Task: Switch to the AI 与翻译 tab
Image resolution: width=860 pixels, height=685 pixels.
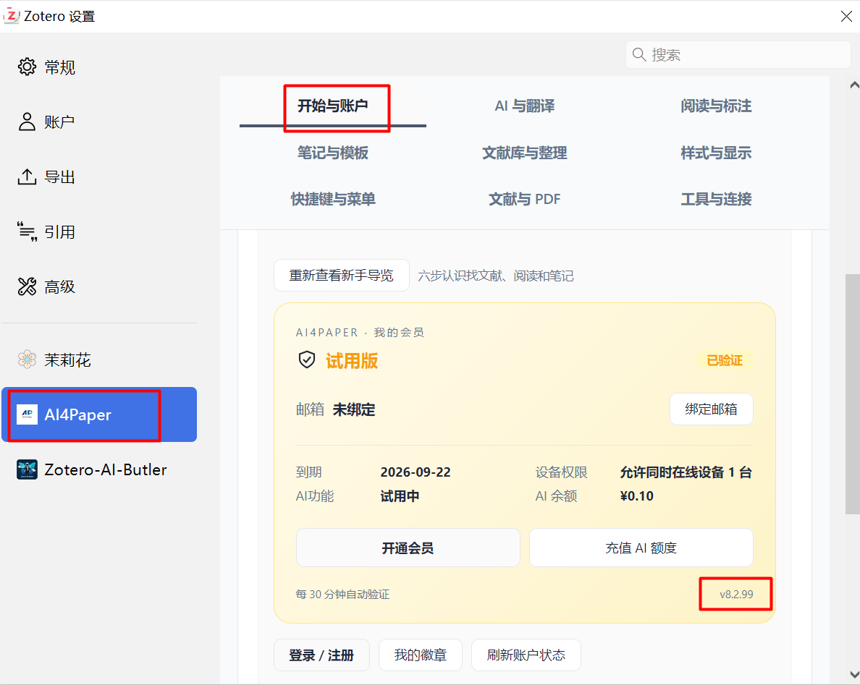Action: click(x=524, y=106)
